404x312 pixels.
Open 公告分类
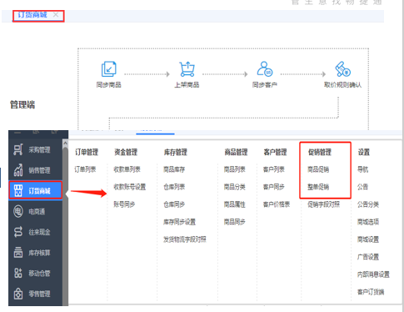click(368, 204)
